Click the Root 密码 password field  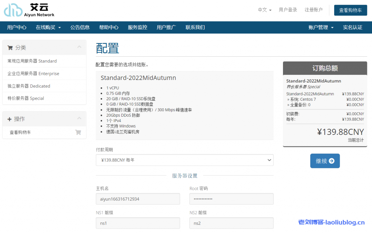(x=231, y=199)
